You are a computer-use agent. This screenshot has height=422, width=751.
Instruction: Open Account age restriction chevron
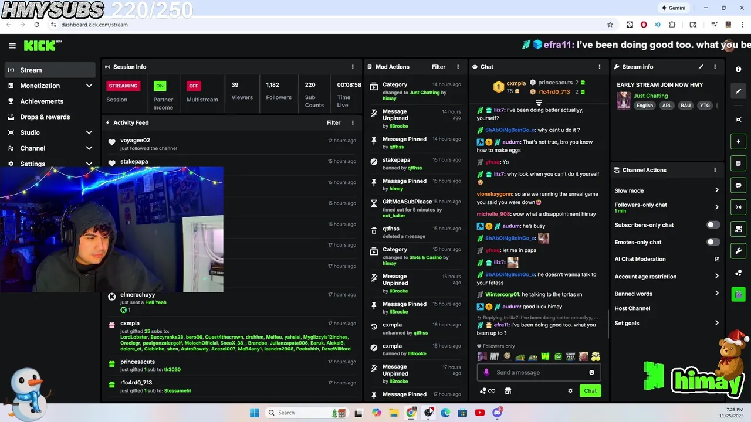point(716,277)
